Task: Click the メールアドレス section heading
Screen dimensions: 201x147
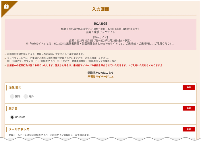Action: point(19,129)
